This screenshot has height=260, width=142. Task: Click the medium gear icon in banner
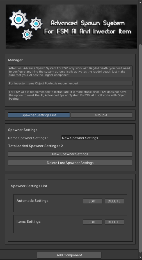(36, 24)
